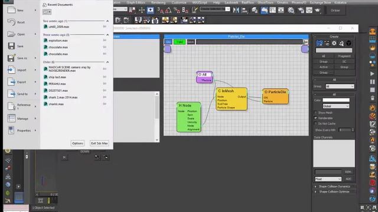Viewport: 378px width, 212px height.
Task: Click the Exit 3ds Max button
Action: 99,143
